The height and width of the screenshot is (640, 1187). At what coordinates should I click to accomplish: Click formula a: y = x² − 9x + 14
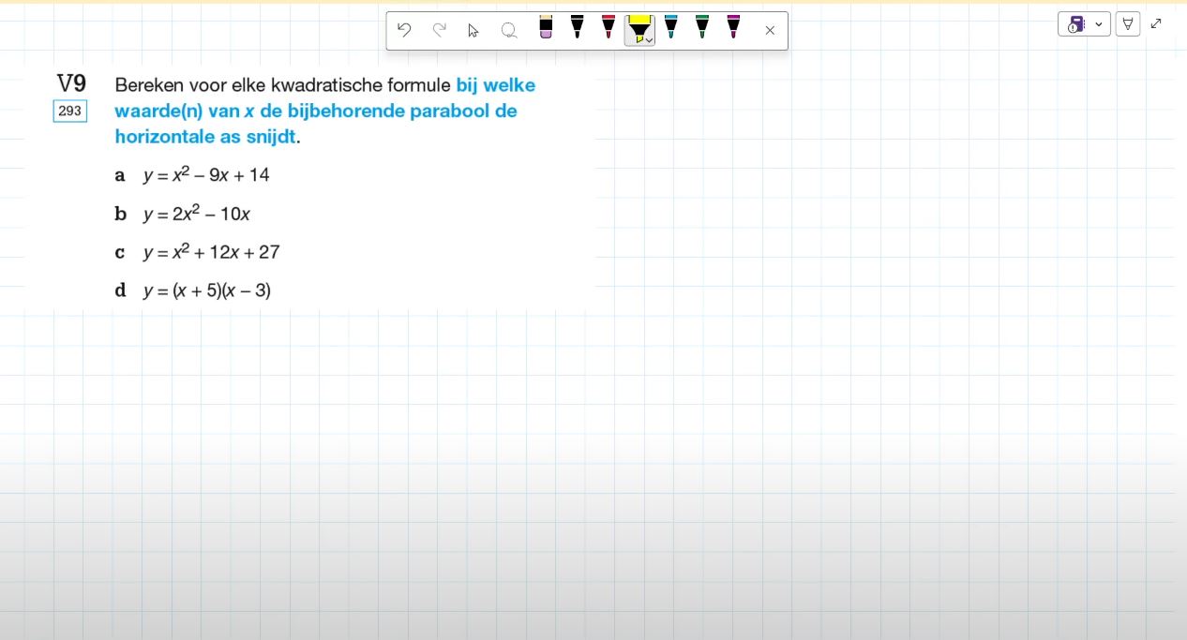[206, 174]
